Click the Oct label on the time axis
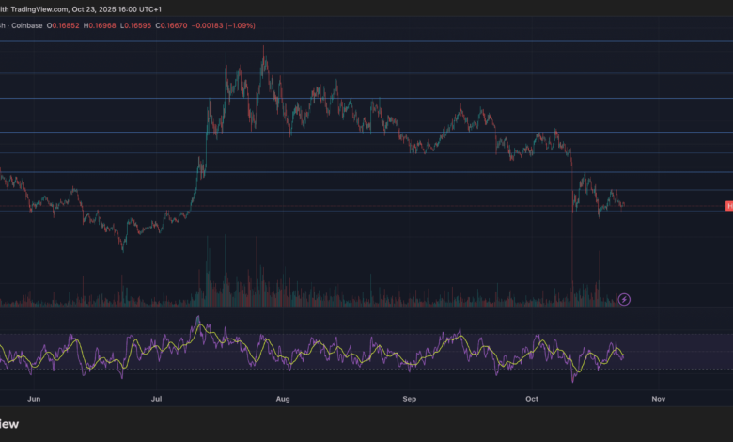 (x=532, y=399)
